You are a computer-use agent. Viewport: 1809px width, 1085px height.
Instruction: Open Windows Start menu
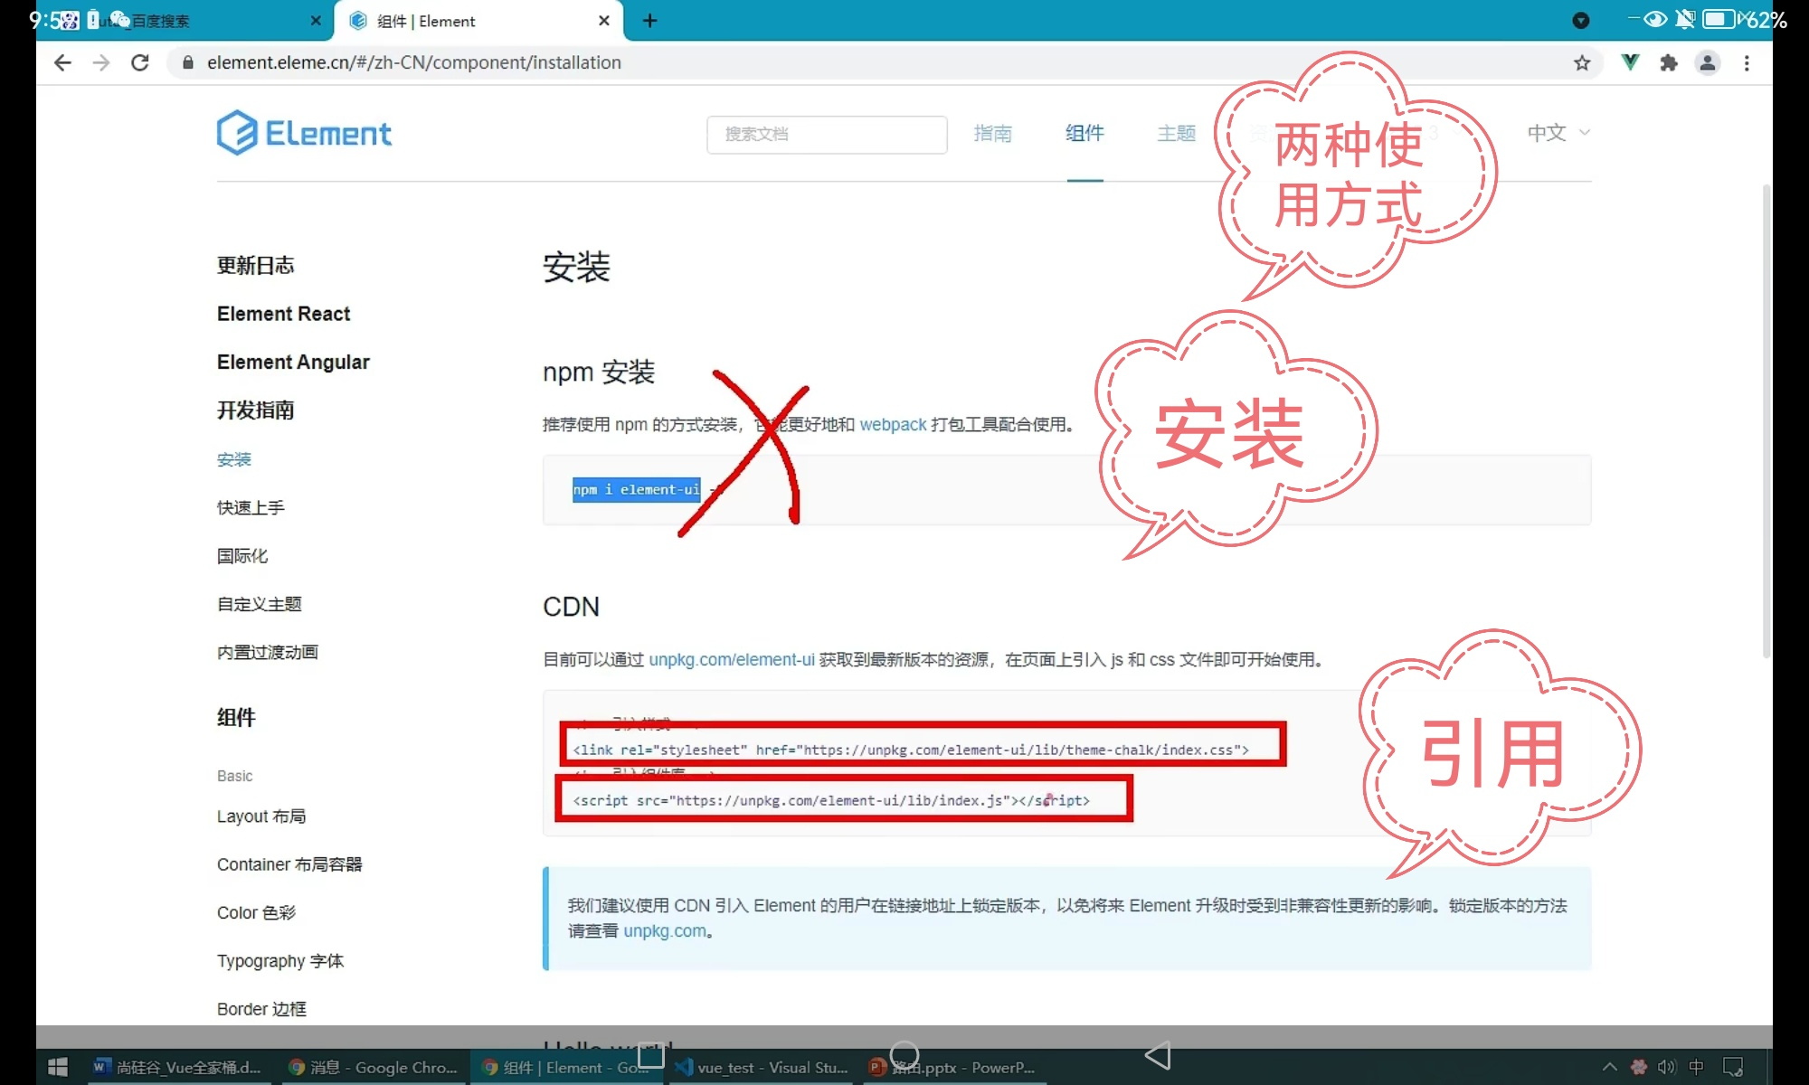pyautogui.click(x=57, y=1067)
